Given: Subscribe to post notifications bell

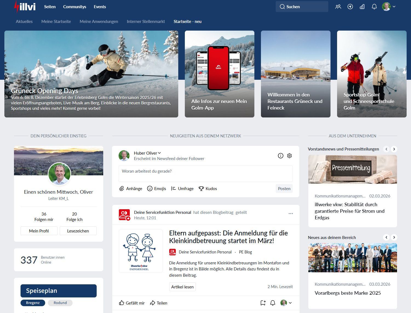Looking at the screenshot, I should coord(273,303).
